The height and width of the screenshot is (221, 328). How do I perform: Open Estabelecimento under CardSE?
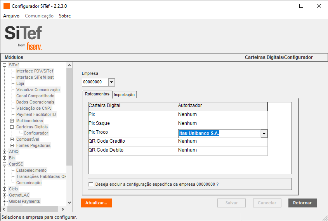click(x=31, y=170)
